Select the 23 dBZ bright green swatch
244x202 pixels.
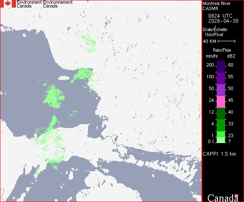(221, 134)
